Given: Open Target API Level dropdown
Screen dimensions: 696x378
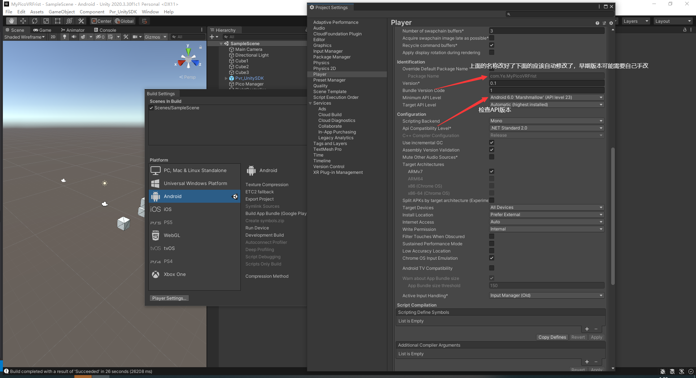Looking at the screenshot, I should 547,105.
